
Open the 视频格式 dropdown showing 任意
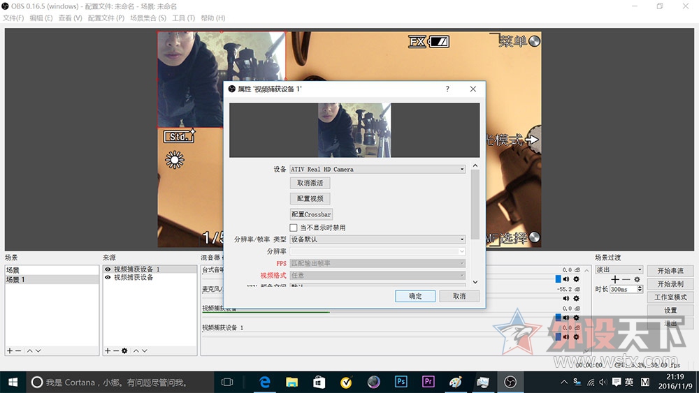coord(377,276)
